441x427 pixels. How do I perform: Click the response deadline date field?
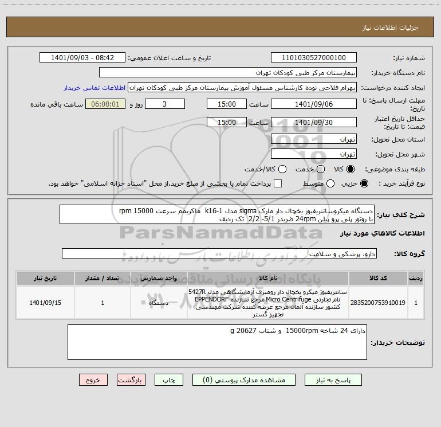(314, 104)
